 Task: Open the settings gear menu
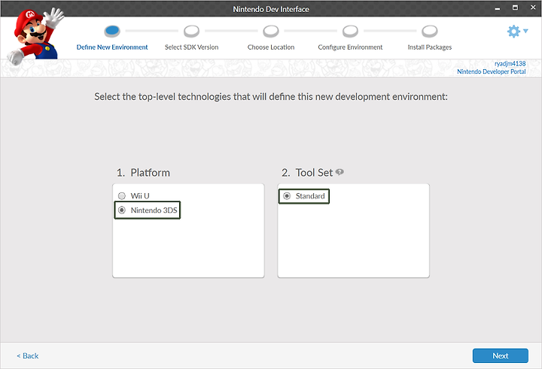pos(513,32)
